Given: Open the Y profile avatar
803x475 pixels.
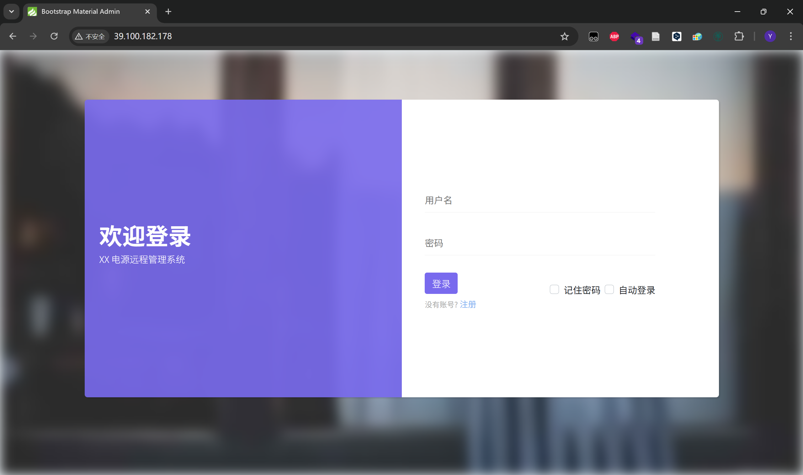Looking at the screenshot, I should (x=770, y=36).
